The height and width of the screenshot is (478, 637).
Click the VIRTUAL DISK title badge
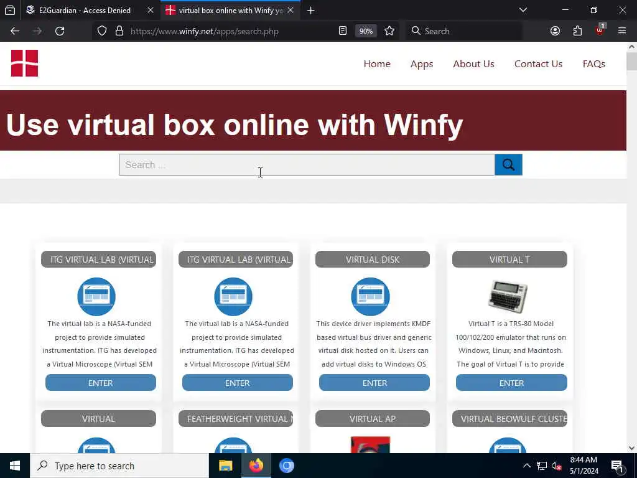tap(373, 260)
